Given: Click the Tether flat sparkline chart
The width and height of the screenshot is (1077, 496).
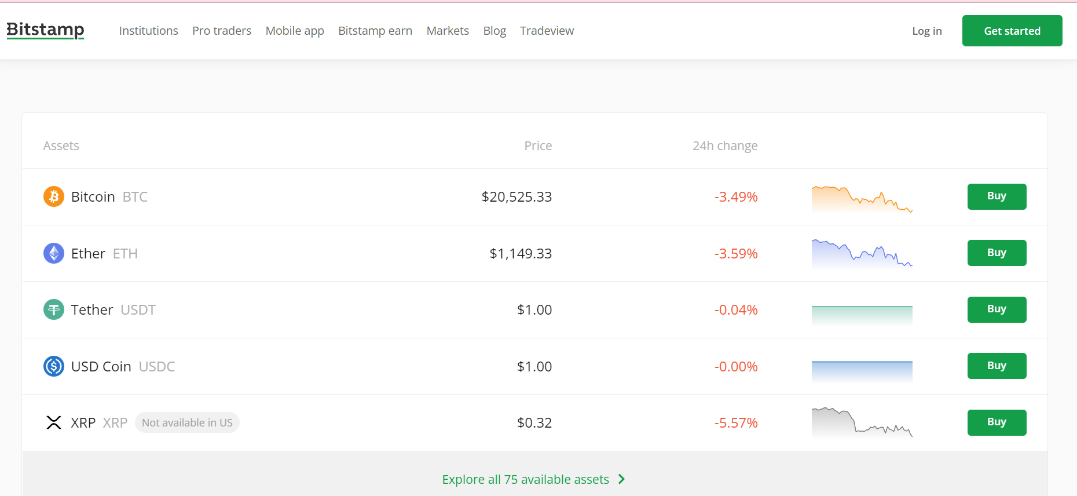Looking at the screenshot, I should [x=862, y=315].
